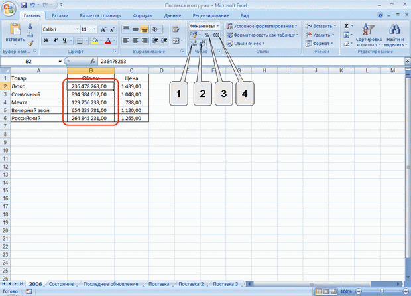Decrease the font size

click(x=112, y=29)
